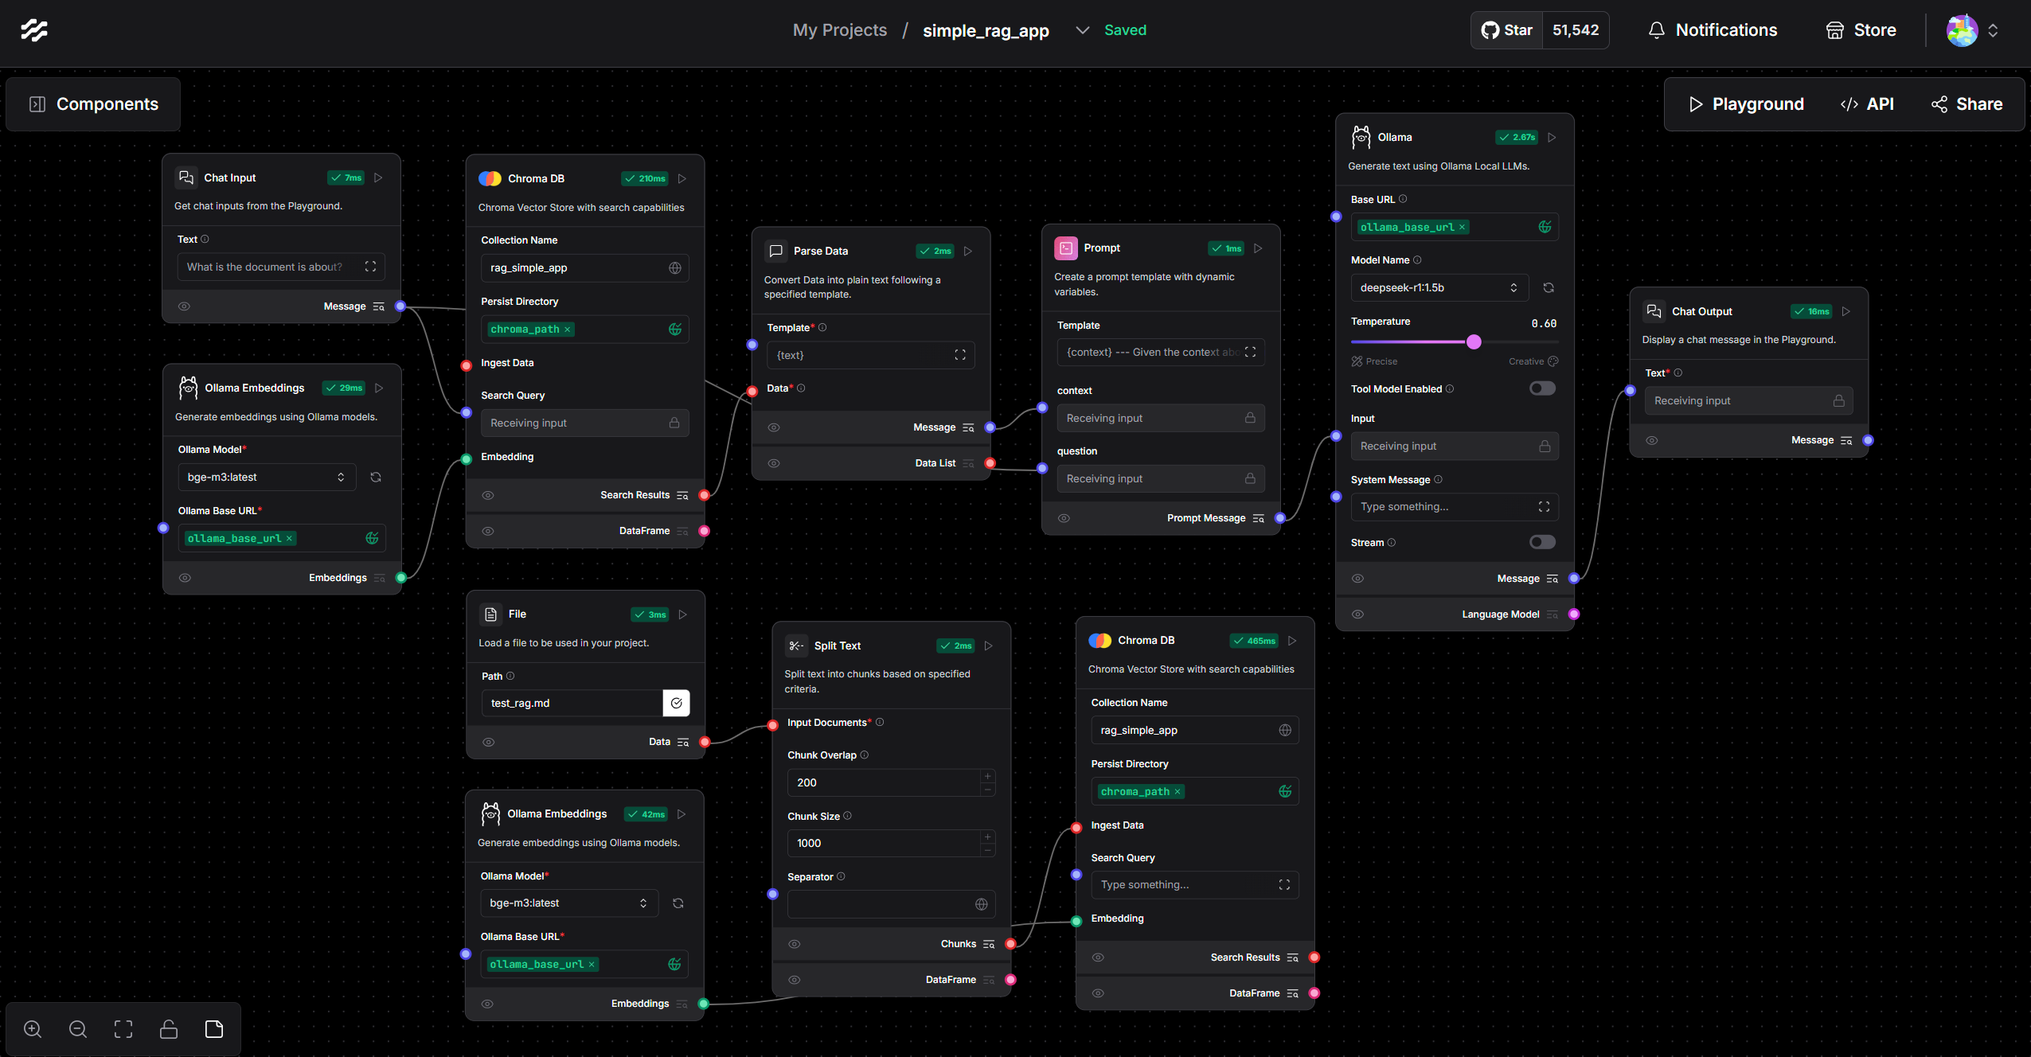This screenshot has width=2031, height=1057.
Task: Click the zoom in canvas icon
Action: (33, 1029)
